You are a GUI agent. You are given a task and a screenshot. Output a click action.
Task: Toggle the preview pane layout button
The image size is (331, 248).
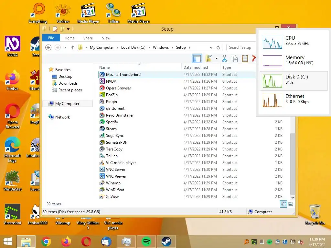(197, 58)
